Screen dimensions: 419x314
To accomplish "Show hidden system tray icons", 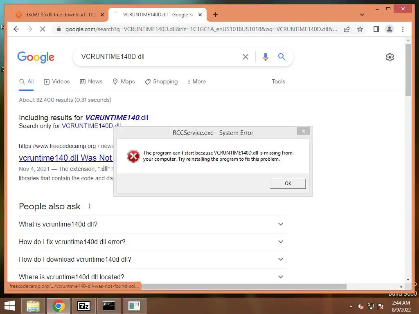I will click(x=351, y=306).
